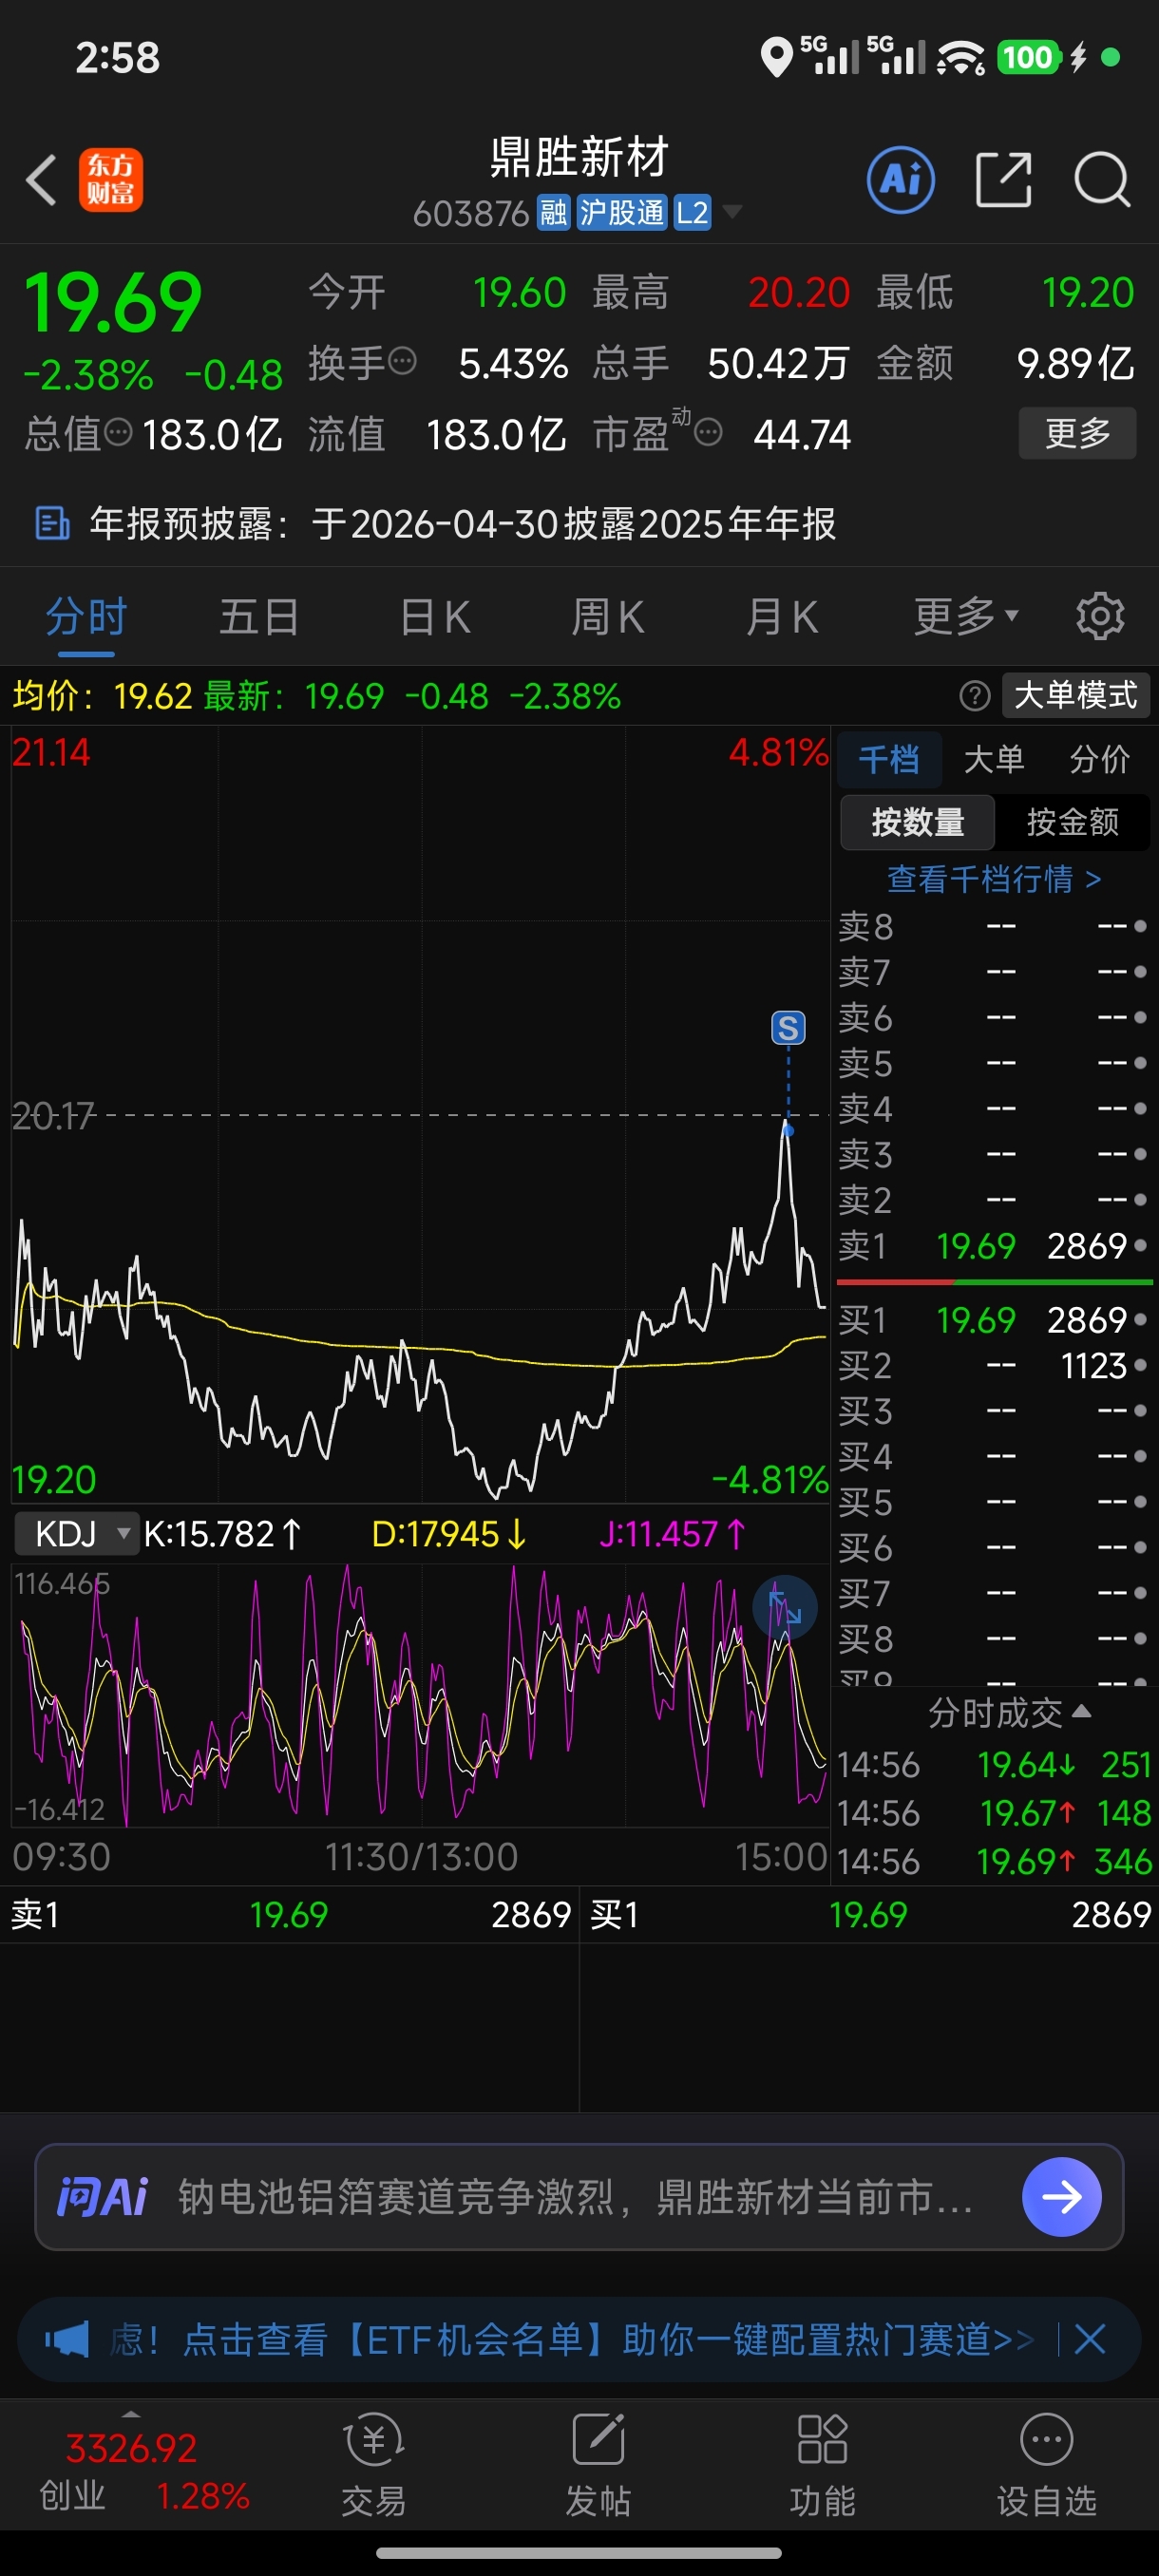Tap the 换手 info icon
Screen dimensions: 1159x2576
[402, 361]
